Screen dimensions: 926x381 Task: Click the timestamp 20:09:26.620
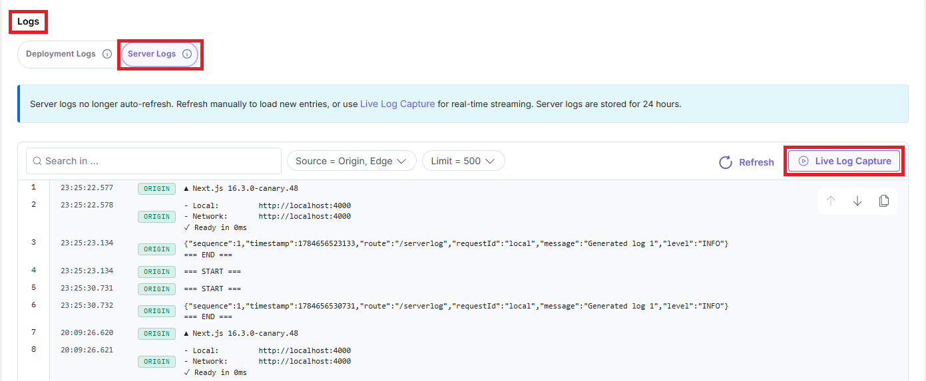[x=87, y=333]
